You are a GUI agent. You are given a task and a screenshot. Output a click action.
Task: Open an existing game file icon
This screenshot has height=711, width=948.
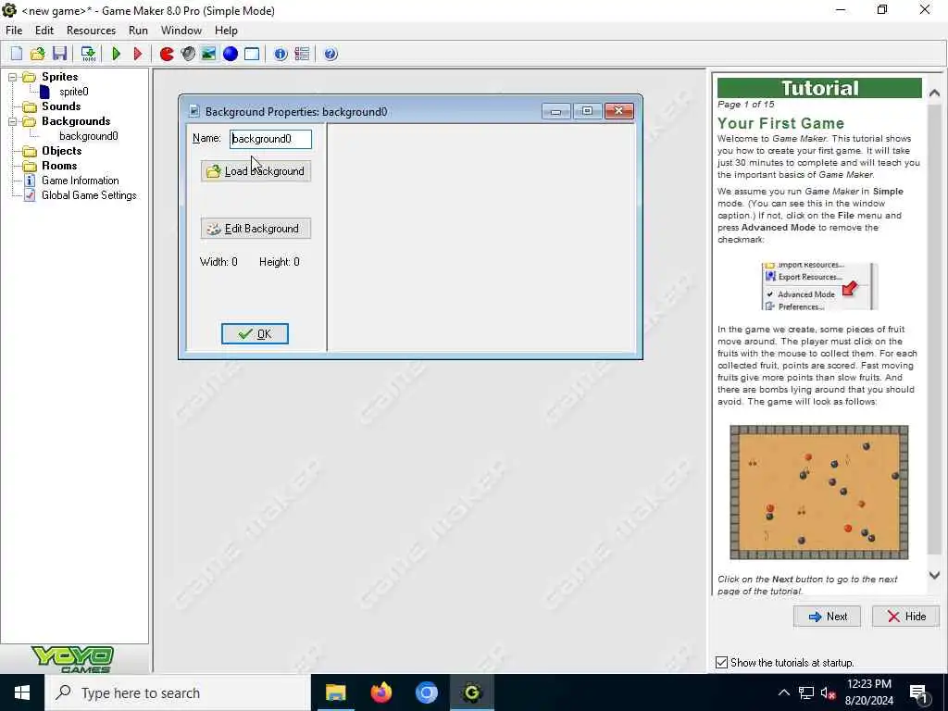(x=37, y=54)
